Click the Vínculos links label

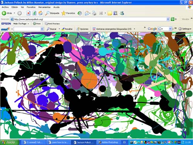pyautogui.click(x=185, y=19)
